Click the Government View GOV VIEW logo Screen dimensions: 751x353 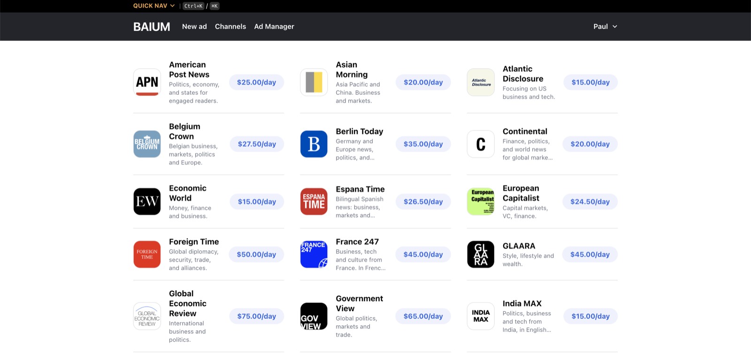point(314,316)
